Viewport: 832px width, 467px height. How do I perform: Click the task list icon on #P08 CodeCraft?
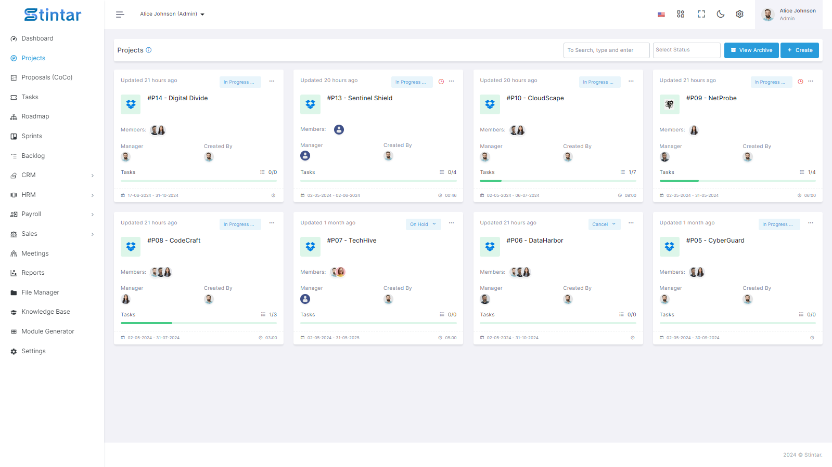click(263, 314)
